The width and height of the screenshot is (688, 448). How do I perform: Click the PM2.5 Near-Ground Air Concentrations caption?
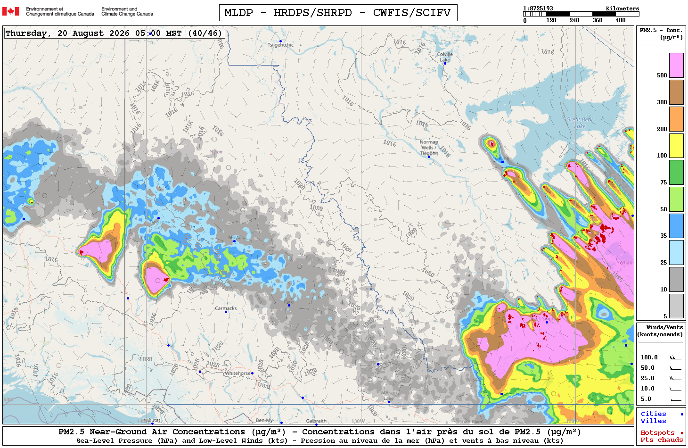pyautogui.click(x=319, y=432)
